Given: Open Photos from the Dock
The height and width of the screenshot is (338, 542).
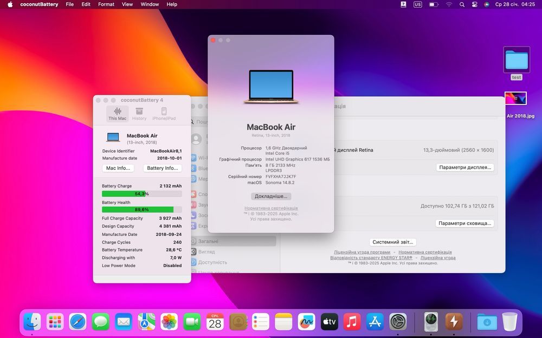Looking at the screenshot, I should pos(169,322).
